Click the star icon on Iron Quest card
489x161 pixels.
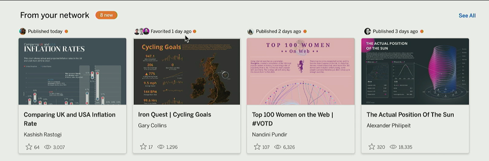(x=143, y=147)
